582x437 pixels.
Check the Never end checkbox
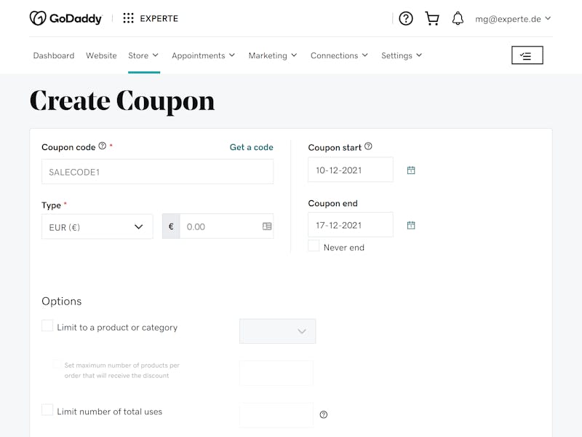click(314, 245)
